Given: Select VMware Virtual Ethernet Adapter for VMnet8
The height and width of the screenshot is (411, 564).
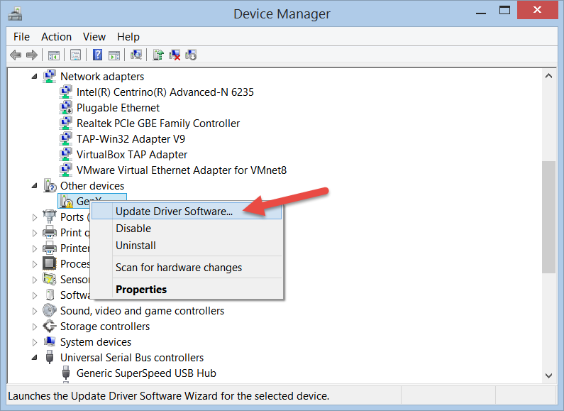Looking at the screenshot, I should tap(182, 170).
